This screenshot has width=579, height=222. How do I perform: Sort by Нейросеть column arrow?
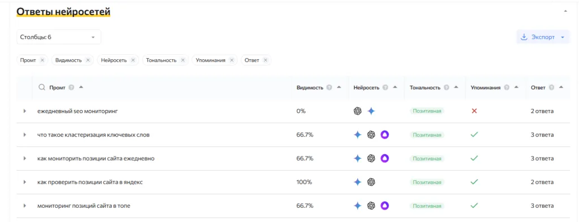coord(395,88)
